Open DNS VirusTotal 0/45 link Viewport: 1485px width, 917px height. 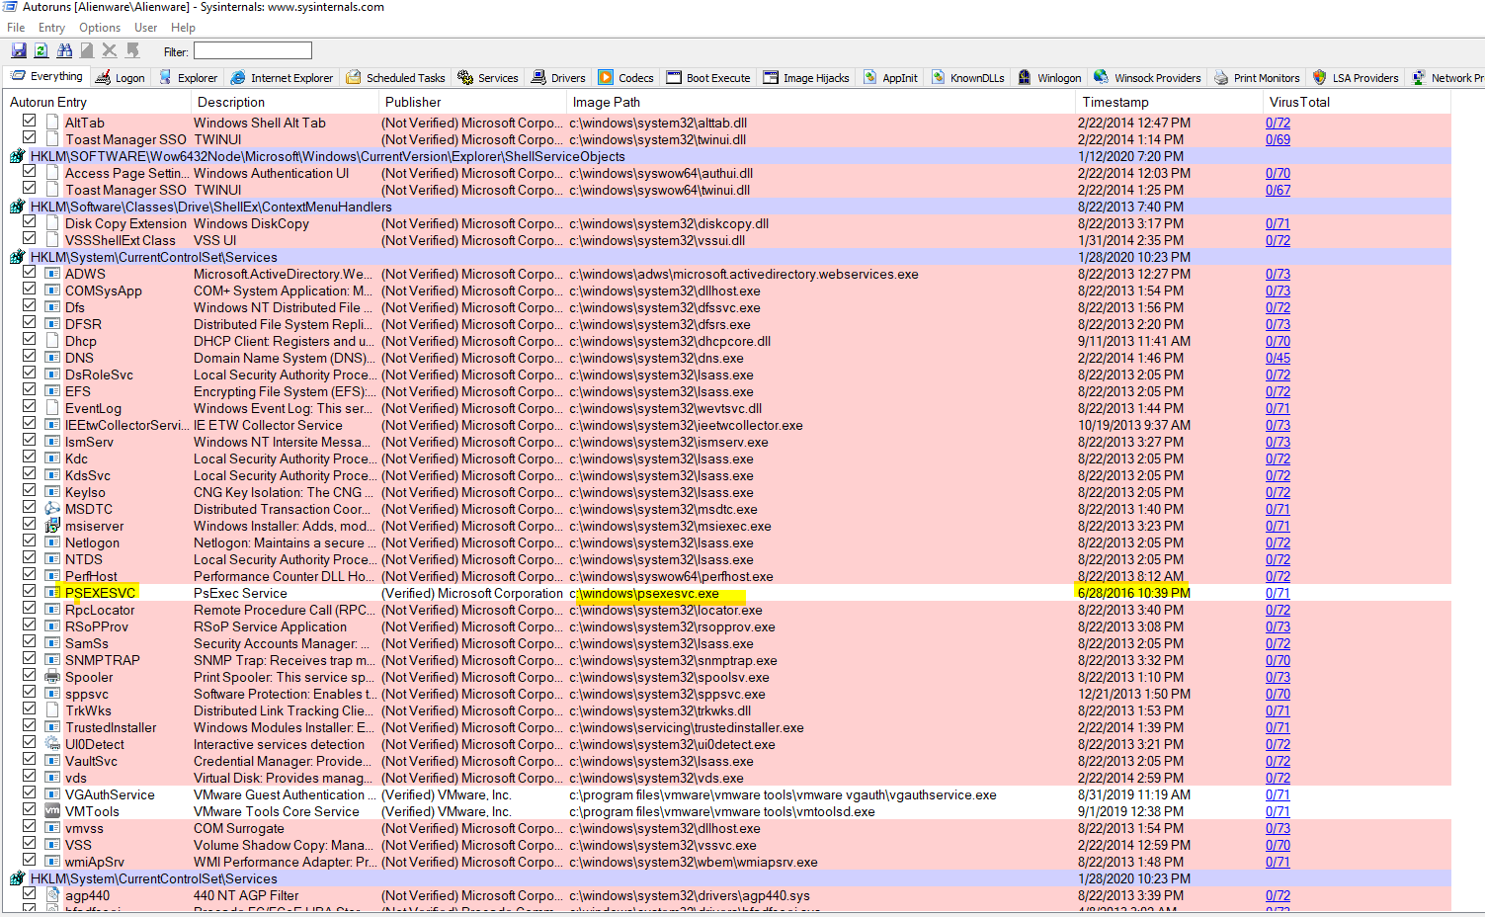(1278, 358)
